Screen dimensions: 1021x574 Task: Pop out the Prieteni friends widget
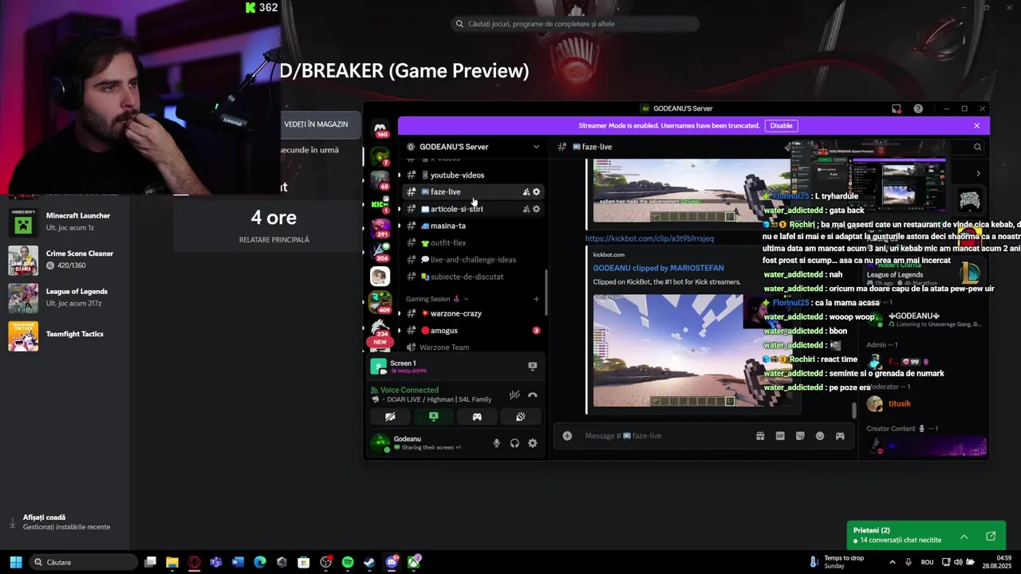click(x=991, y=537)
